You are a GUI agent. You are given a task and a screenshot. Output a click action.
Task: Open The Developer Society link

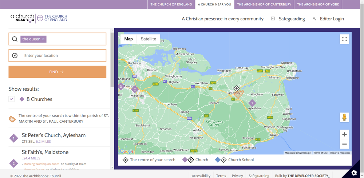309,176
